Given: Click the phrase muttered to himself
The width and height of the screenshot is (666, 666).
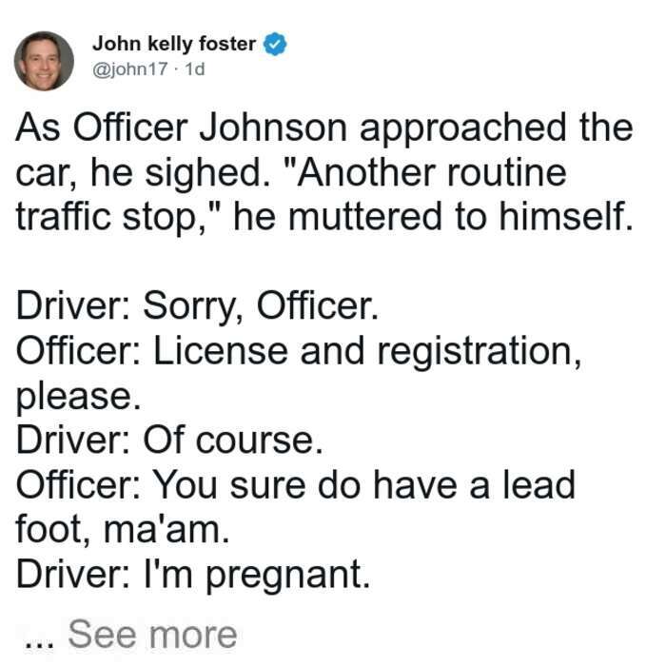Looking at the screenshot, I should pos(460,216).
